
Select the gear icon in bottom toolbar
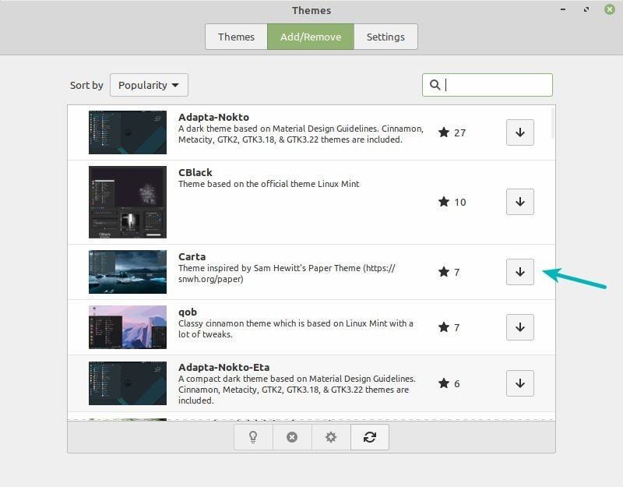coord(330,437)
